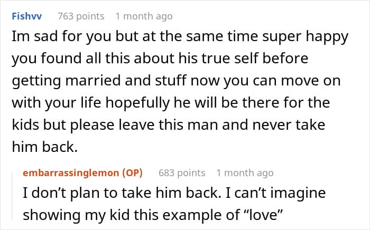Click the Fishvv comment text beginning 'Im sad'
The width and height of the screenshot is (370, 230).
coord(180,91)
